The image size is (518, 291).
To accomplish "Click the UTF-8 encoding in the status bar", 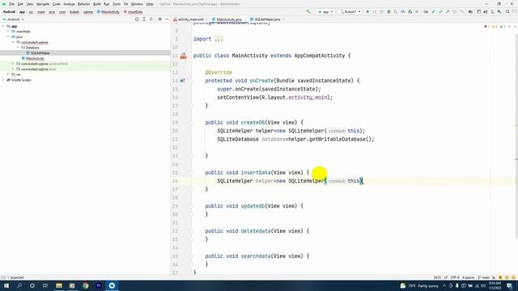I will 455,277.
